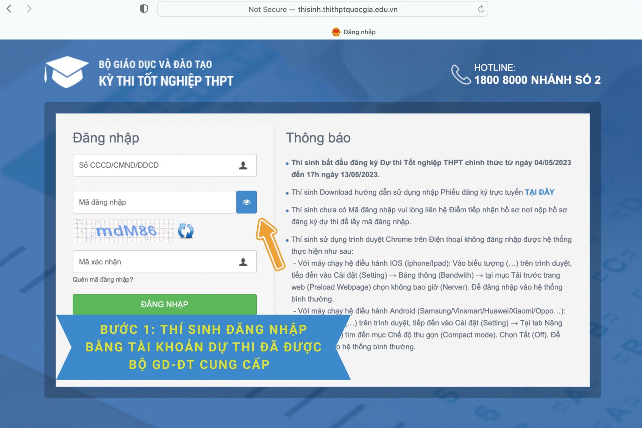
Task: Click the hotline phone icon
Action: click(x=461, y=74)
